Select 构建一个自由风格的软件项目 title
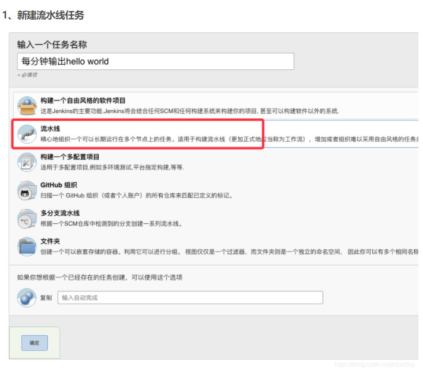Screen dimensions: 423x371 (83, 100)
